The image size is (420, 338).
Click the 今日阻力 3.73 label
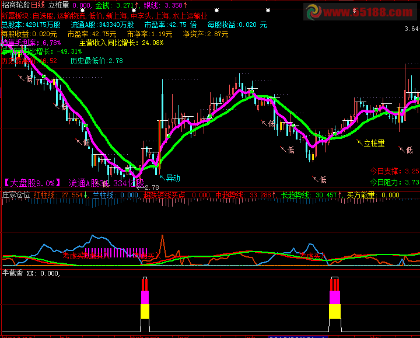394,182
